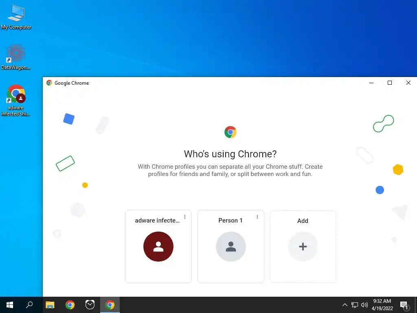This screenshot has height=313, width=417.
Task: Open taskbar search magnifier
Action: pyautogui.click(x=29, y=305)
